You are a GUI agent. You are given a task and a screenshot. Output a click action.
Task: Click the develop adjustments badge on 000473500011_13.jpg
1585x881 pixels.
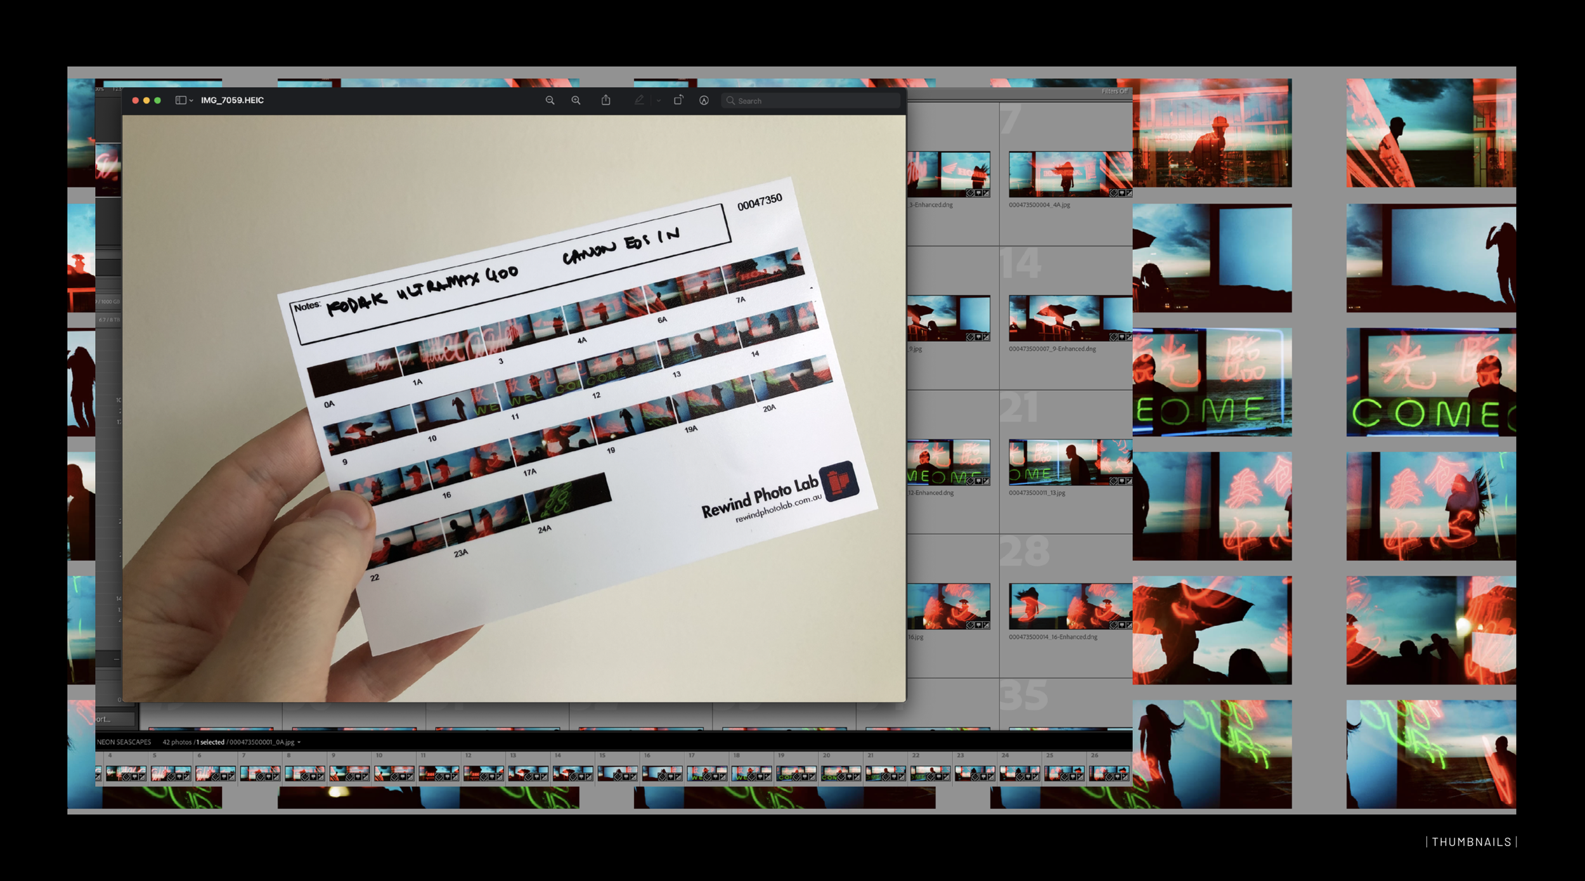[x=1129, y=481]
